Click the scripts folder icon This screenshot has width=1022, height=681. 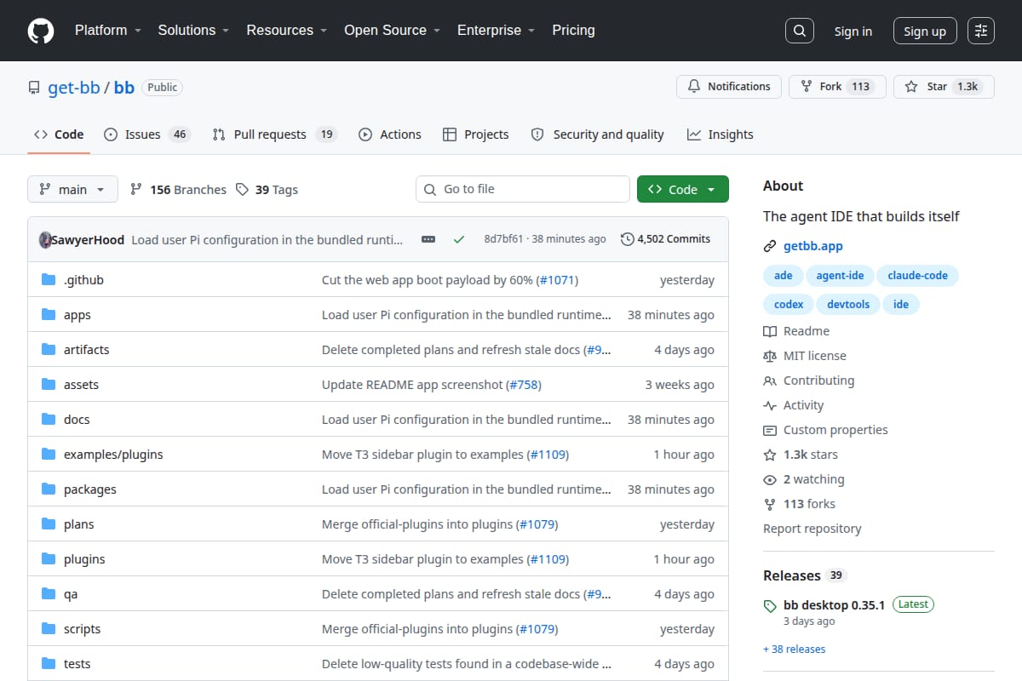(49, 628)
